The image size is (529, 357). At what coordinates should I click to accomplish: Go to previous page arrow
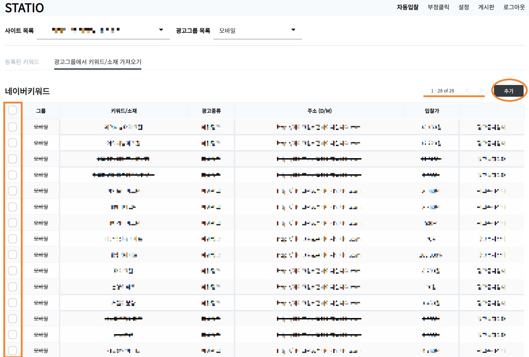[x=467, y=90]
